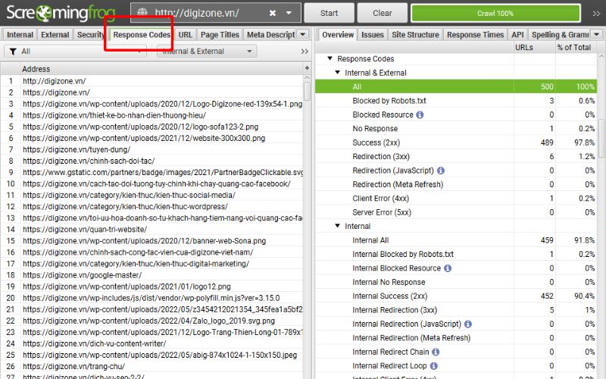Select the highlighted All row
Viewport: 606px width, 379px height.
(x=456, y=86)
